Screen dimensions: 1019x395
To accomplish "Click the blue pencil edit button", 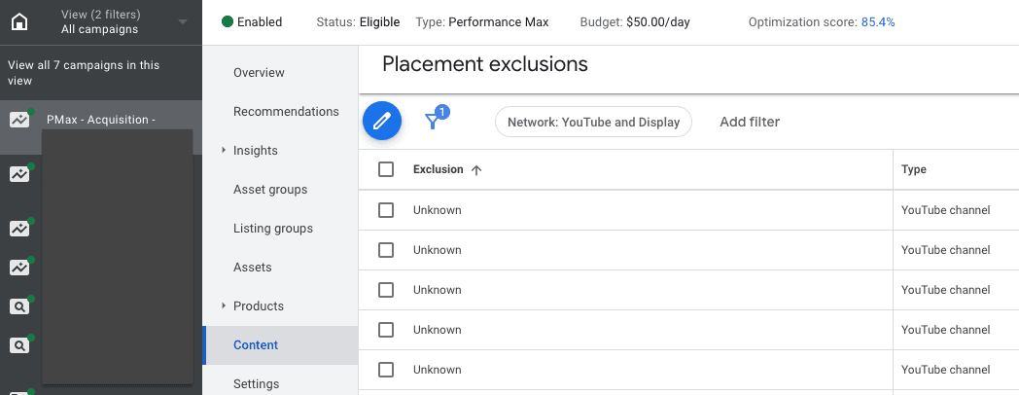I will click(x=382, y=122).
